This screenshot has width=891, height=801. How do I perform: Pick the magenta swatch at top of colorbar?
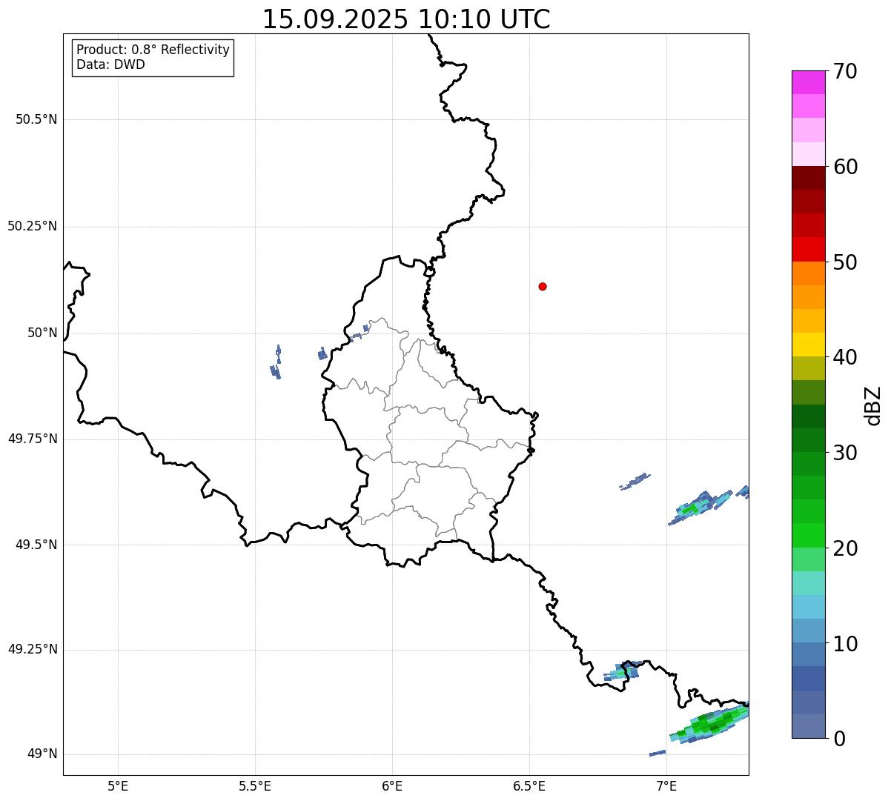click(x=808, y=82)
